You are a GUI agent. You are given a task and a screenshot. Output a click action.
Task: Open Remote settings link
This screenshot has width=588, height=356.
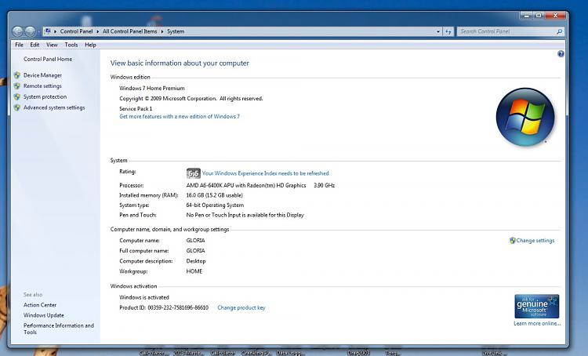(42, 86)
